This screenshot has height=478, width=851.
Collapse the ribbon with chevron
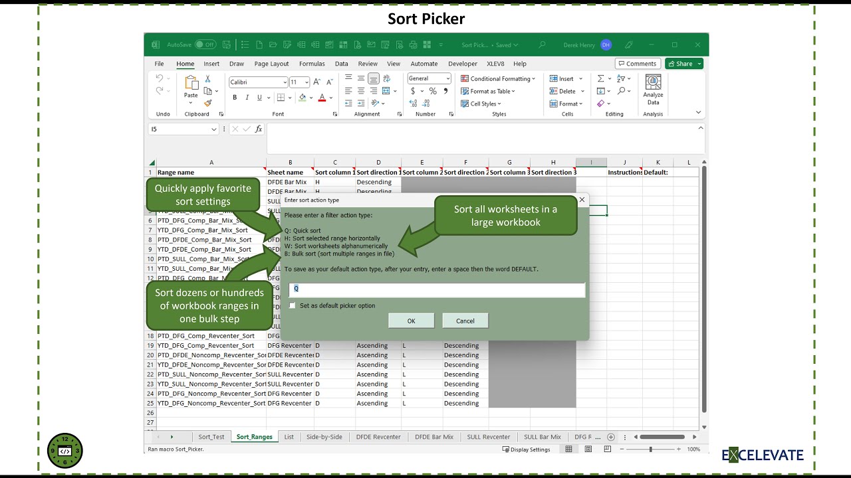(698, 113)
